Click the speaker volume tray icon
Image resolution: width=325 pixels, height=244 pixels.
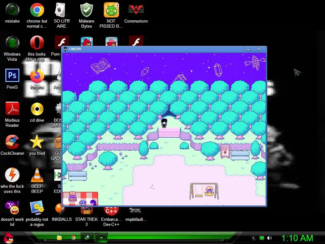pos(269,238)
